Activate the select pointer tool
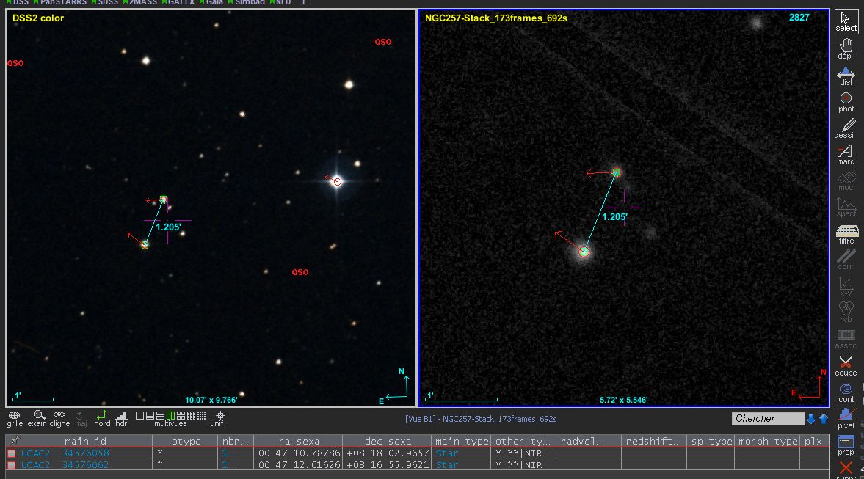Viewport: 864px width, 479px height. (846, 21)
